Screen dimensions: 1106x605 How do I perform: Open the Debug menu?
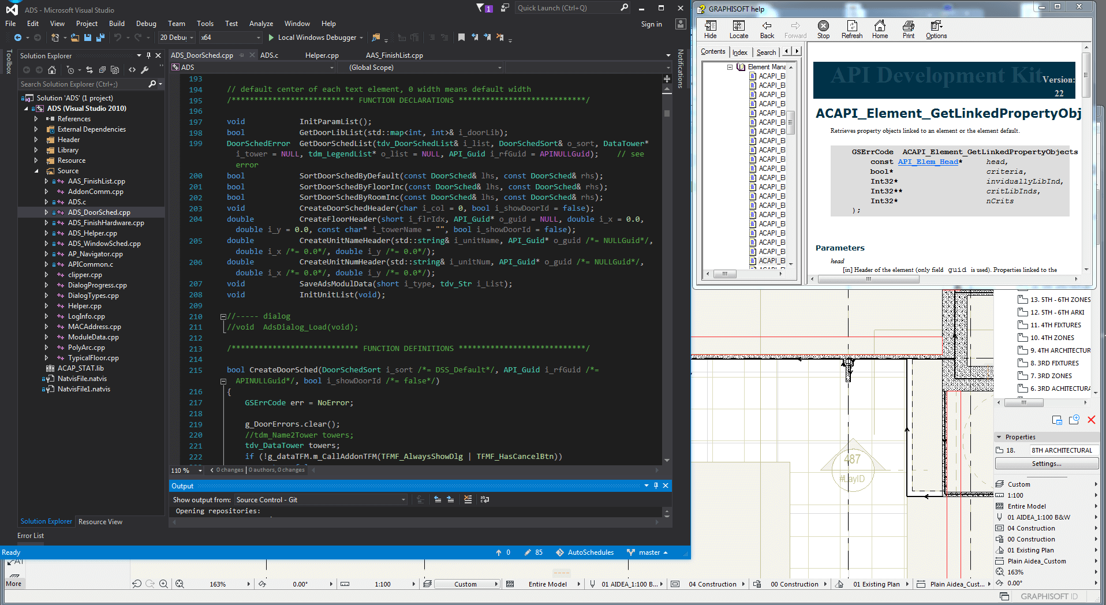(146, 24)
